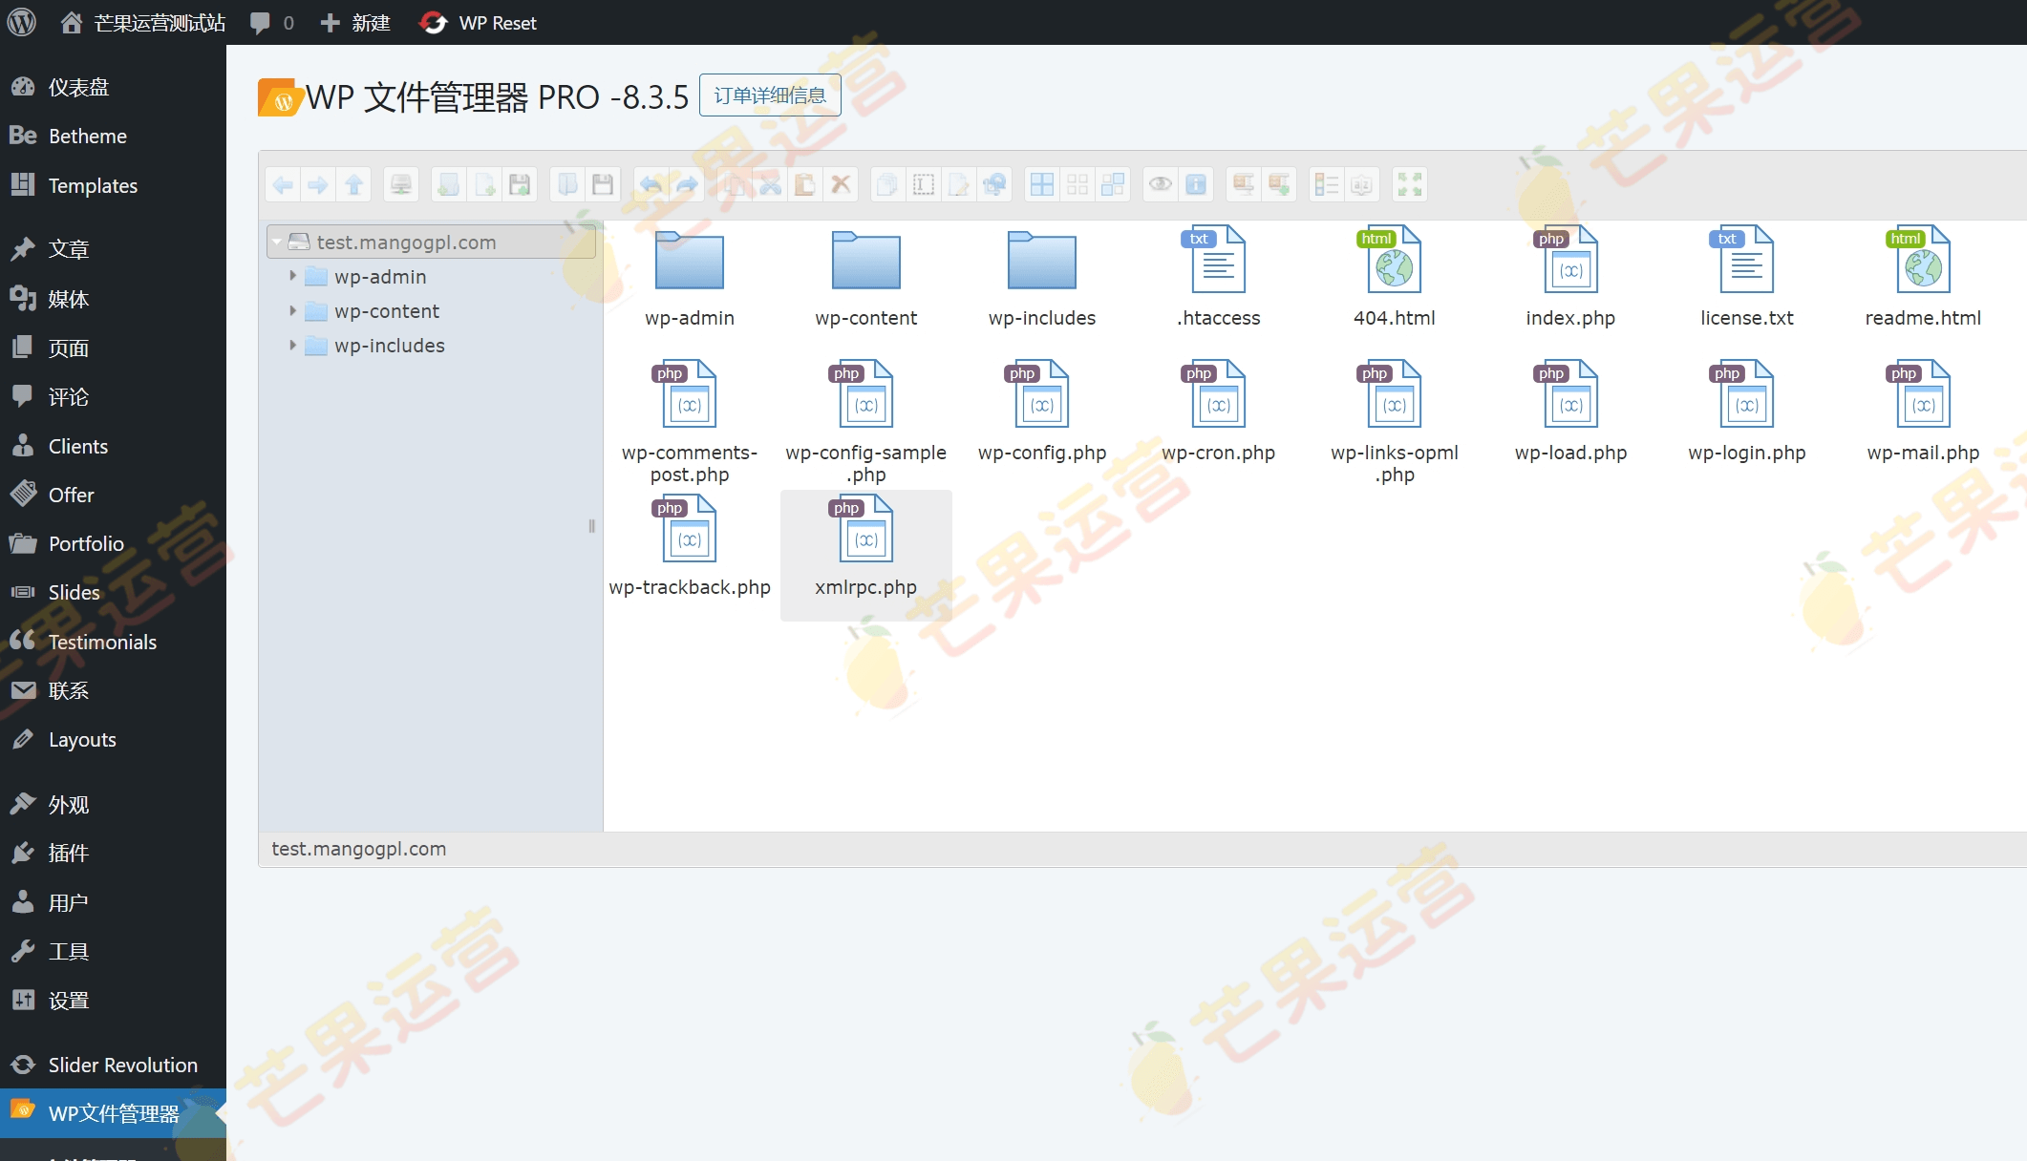Viewport: 2027px width, 1161px height.
Task: Delete selected file with the red X icon
Action: coord(840,183)
